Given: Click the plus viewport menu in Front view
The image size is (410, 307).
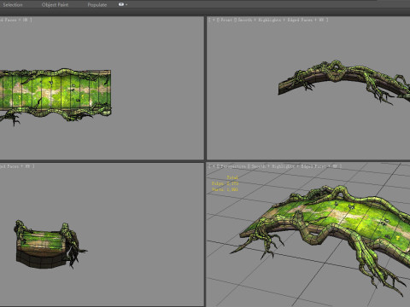Looking at the screenshot, I should (x=214, y=20).
